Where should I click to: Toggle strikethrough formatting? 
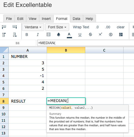pyautogui.click(x=90, y=34)
